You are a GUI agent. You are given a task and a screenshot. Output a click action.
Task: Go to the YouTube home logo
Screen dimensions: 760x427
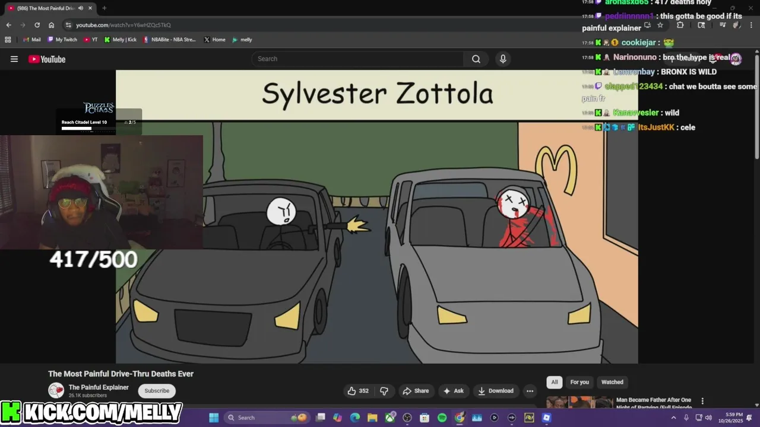[x=47, y=59]
